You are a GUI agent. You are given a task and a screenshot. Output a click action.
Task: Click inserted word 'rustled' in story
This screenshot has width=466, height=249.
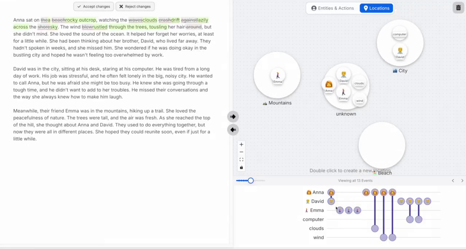click(100, 27)
